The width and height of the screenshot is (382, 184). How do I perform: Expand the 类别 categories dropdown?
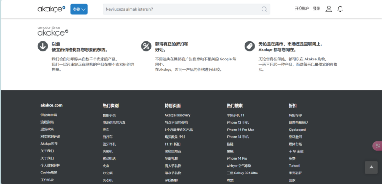[x=79, y=9]
